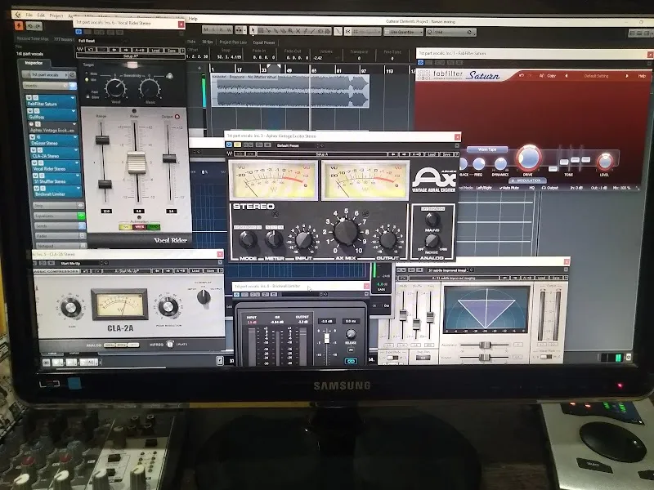This screenshot has width=654, height=490.
Task: Toggle power on Brickwall Limiter insert
Action: pos(36,189)
